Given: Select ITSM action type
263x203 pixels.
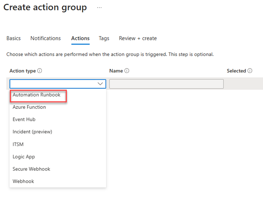Looking at the screenshot, I should click(18, 144).
